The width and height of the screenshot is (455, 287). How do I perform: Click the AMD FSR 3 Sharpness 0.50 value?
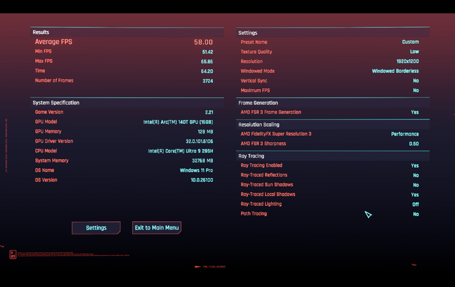coord(413,144)
